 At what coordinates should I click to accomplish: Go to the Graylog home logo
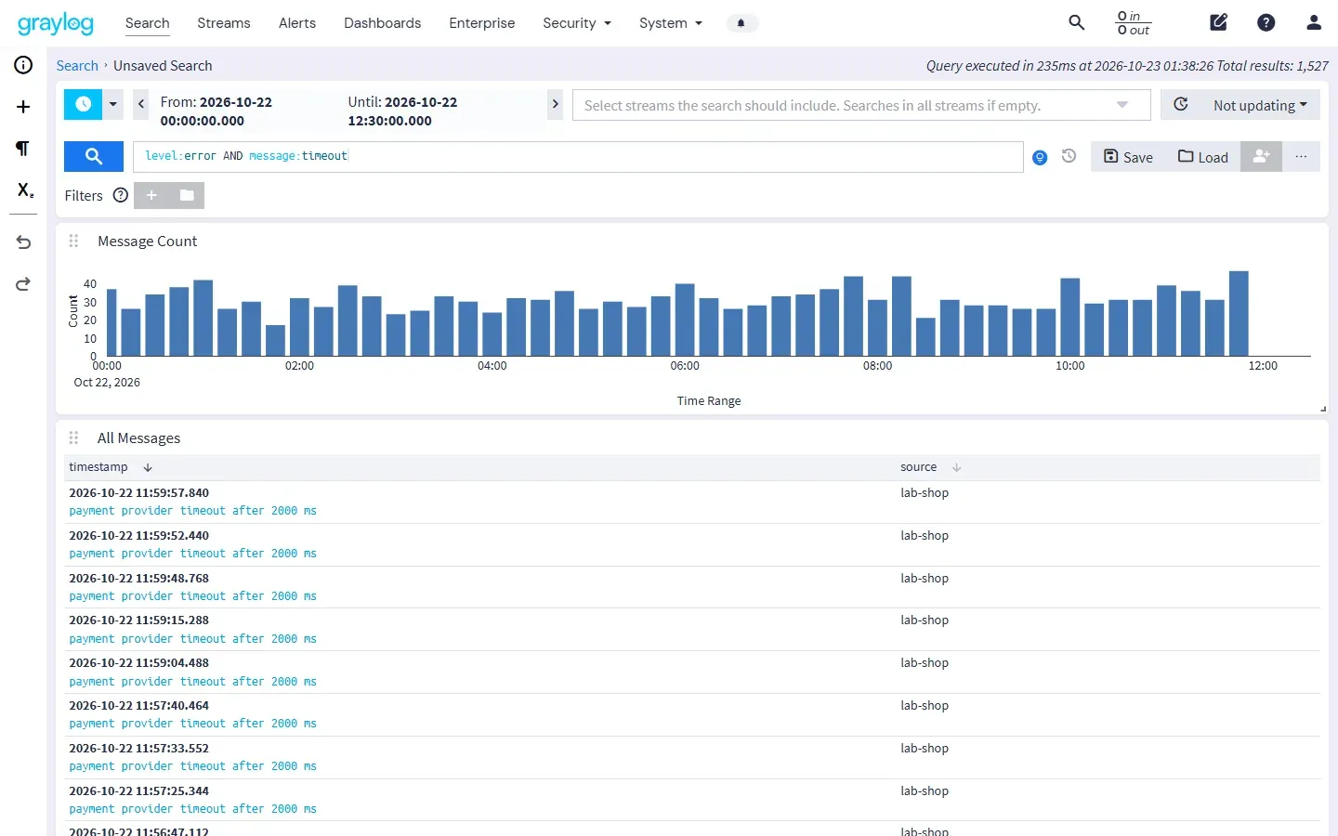click(56, 23)
